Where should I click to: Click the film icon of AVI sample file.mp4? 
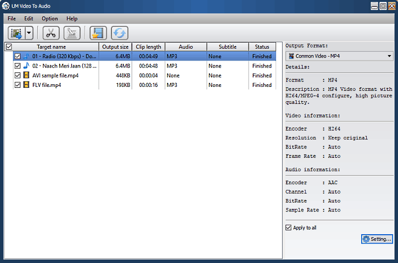click(x=26, y=75)
